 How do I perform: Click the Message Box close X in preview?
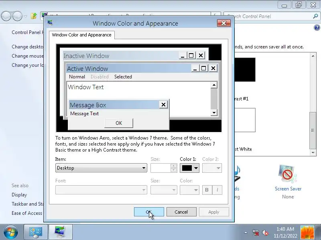(x=163, y=105)
